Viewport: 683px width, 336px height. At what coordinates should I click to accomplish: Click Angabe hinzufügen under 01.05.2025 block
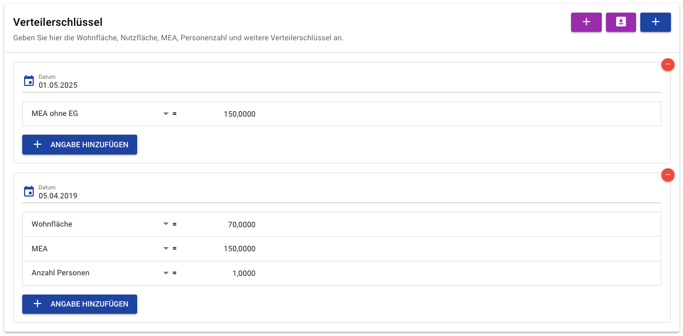click(x=79, y=144)
